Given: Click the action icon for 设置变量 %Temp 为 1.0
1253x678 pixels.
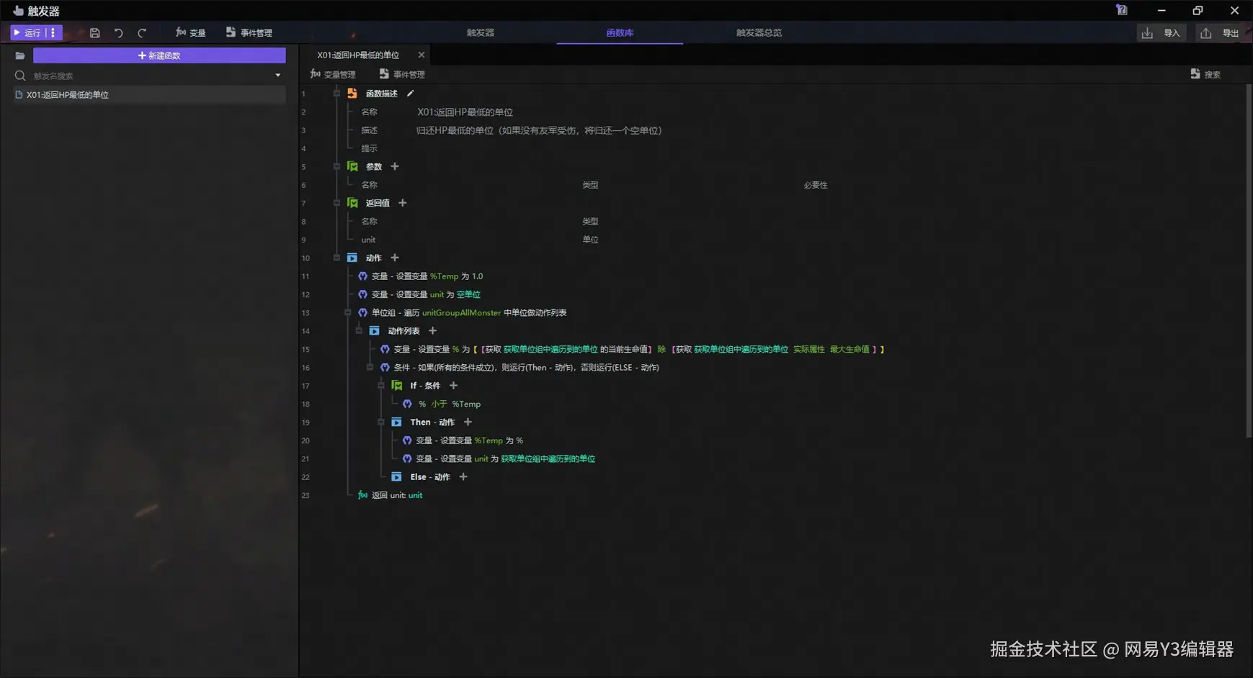Looking at the screenshot, I should click(363, 276).
